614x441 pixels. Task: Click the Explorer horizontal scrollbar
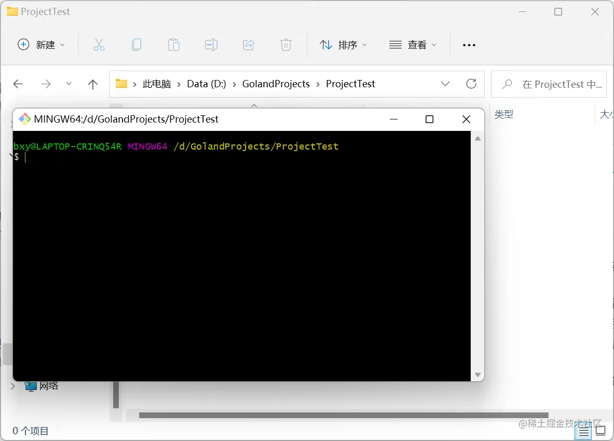tap(344, 415)
